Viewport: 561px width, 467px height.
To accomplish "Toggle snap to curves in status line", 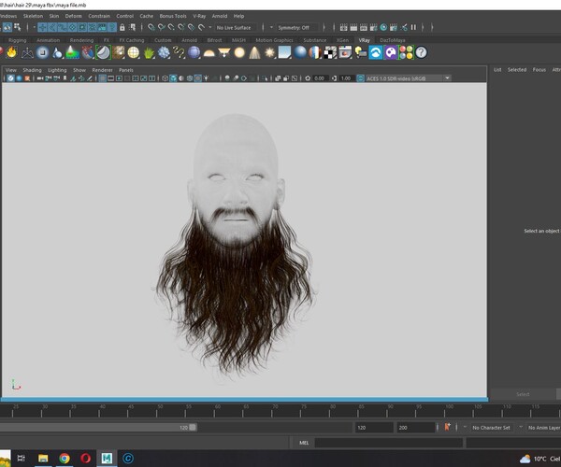I will 162,27.
